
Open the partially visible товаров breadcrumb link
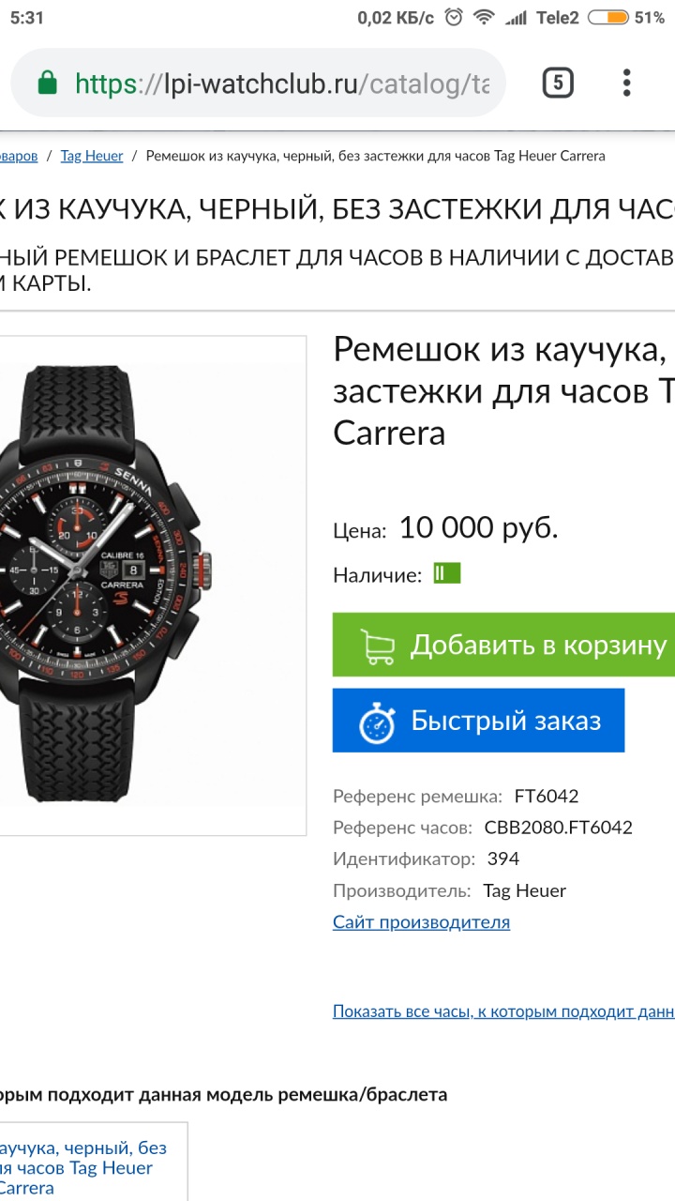[x=19, y=156]
